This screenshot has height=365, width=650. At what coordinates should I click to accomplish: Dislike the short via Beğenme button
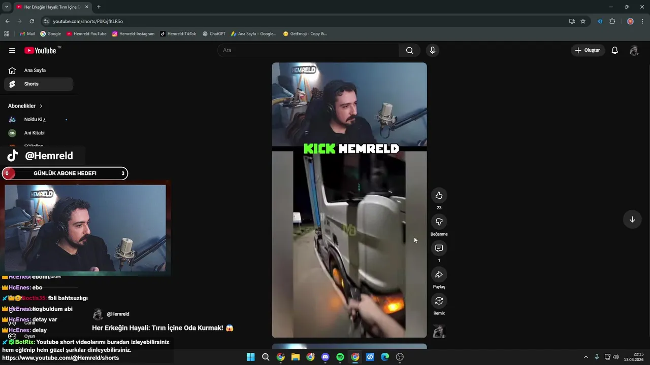click(x=439, y=222)
